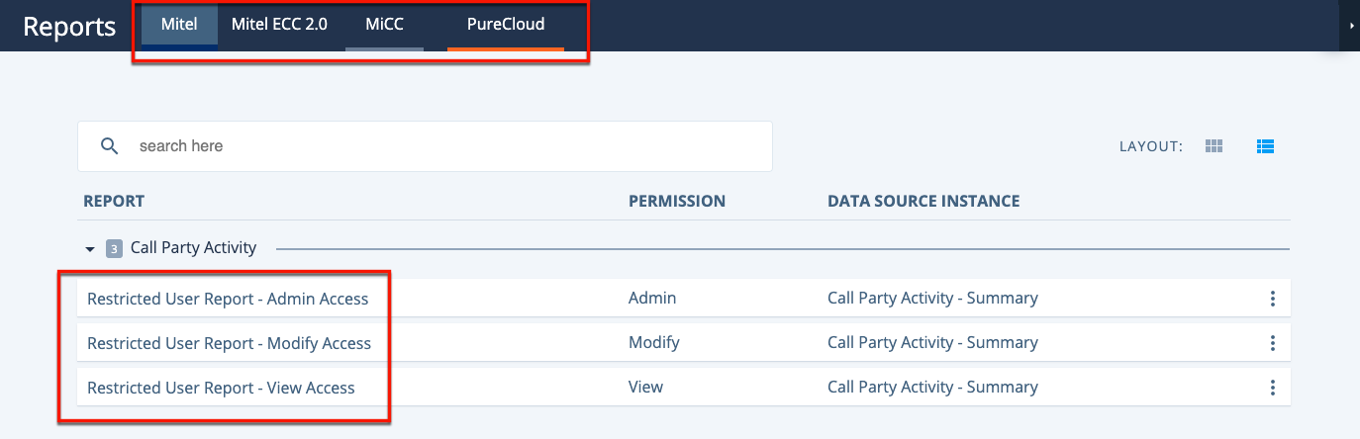Open Restricted User Report - View Access
The height and width of the screenshot is (439, 1360).
pyautogui.click(x=221, y=388)
